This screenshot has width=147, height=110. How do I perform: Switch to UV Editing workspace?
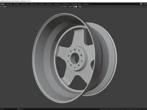24,4
